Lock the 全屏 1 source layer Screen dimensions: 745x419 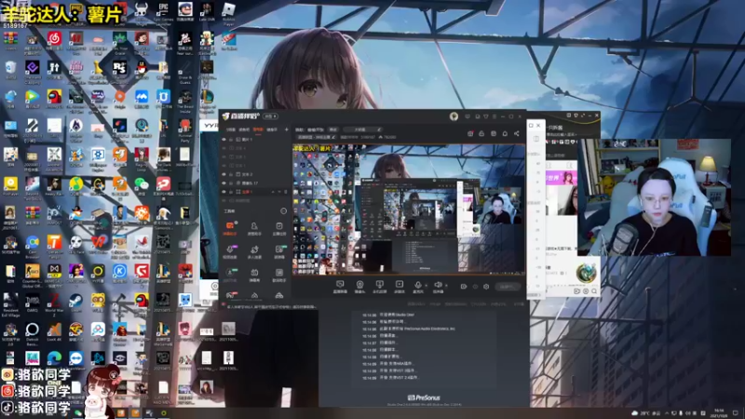click(x=231, y=192)
